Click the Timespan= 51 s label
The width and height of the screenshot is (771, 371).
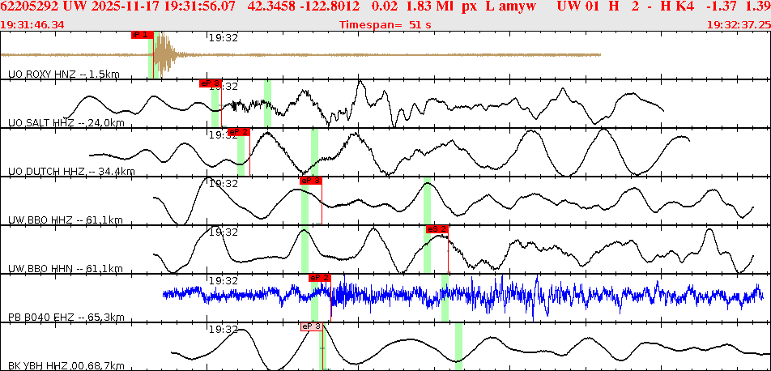tap(385, 25)
